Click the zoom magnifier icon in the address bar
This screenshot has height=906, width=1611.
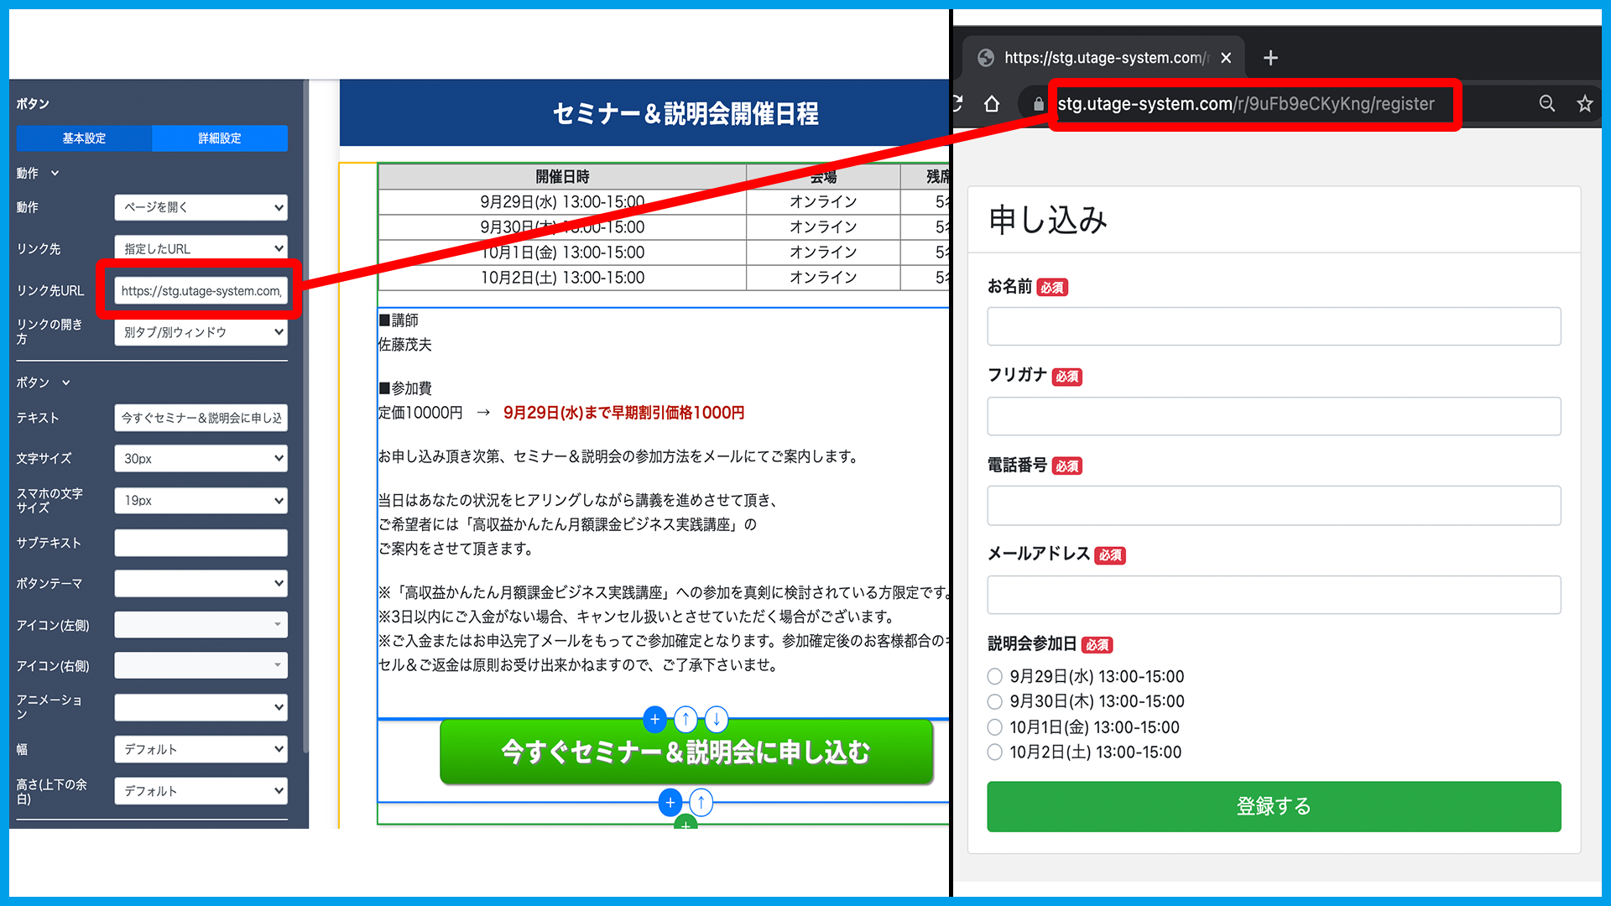(x=1546, y=104)
